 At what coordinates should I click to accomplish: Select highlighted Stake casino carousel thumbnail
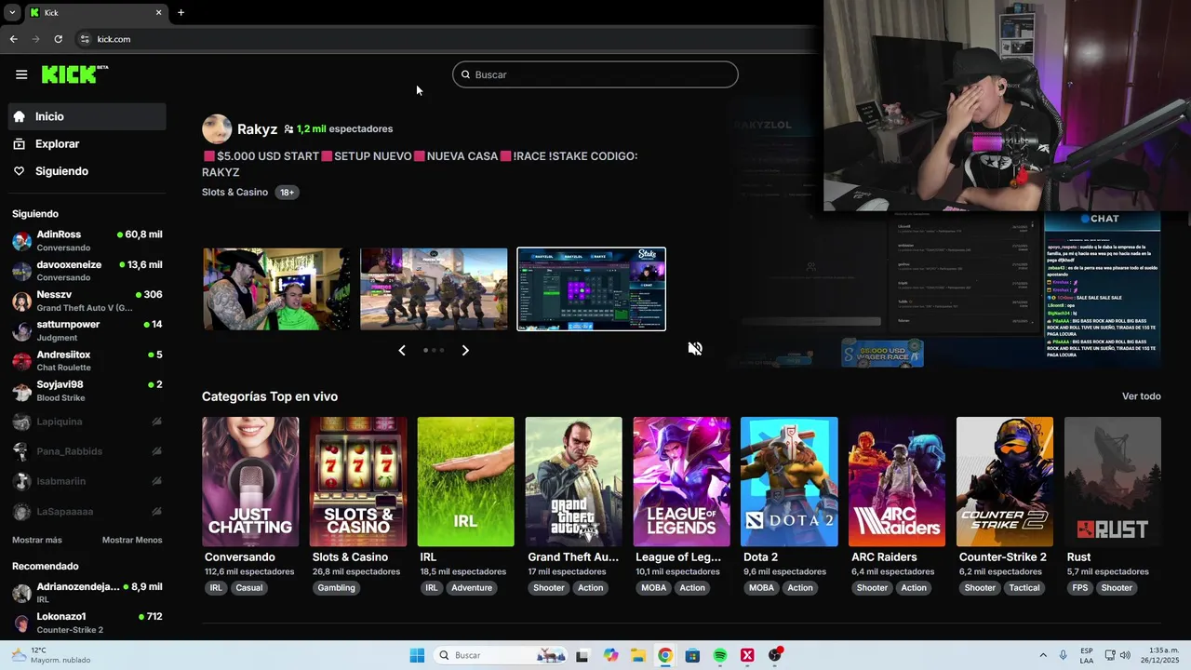(x=592, y=289)
